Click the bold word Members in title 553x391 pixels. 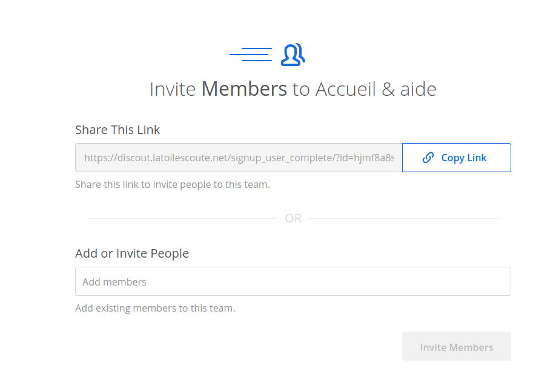point(244,89)
